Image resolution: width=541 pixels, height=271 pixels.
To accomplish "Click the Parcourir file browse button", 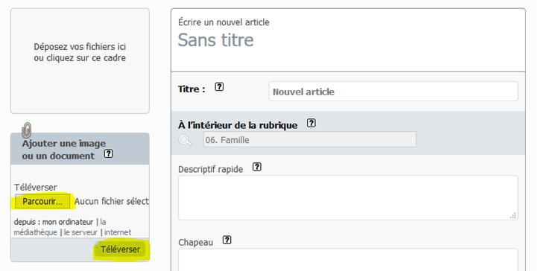I will pyautogui.click(x=42, y=201).
